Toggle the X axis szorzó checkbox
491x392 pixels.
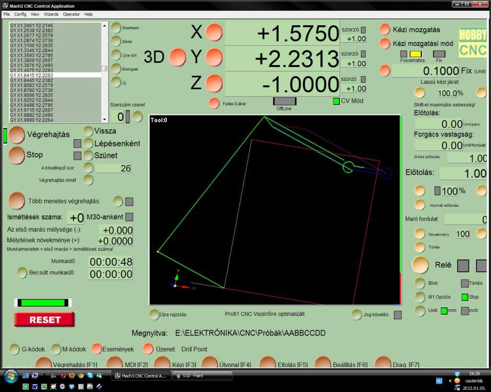363,30
